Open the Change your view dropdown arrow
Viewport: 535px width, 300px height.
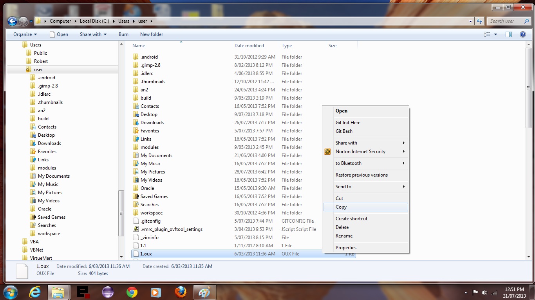click(495, 34)
